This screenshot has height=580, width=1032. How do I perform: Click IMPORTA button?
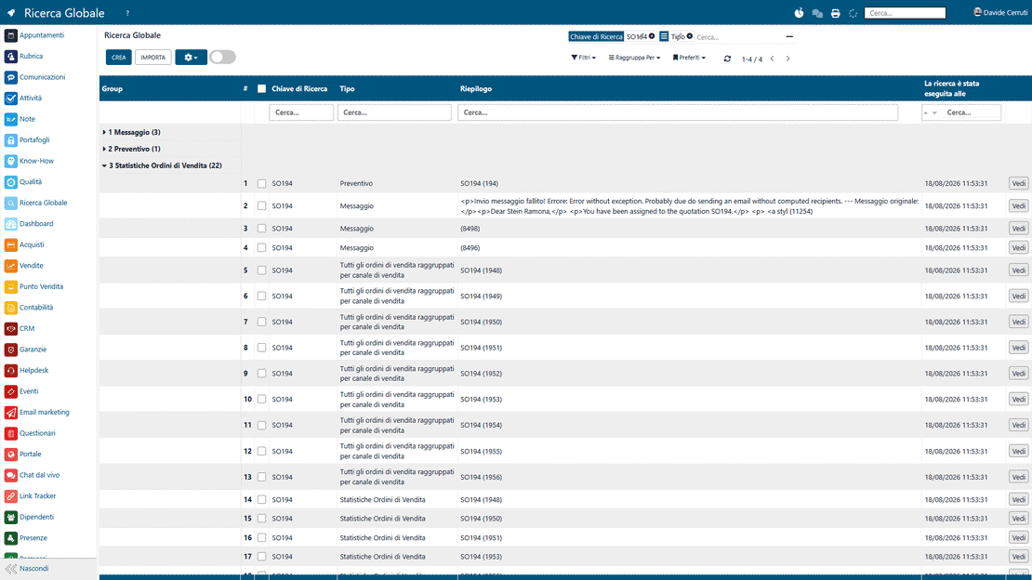point(153,58)
